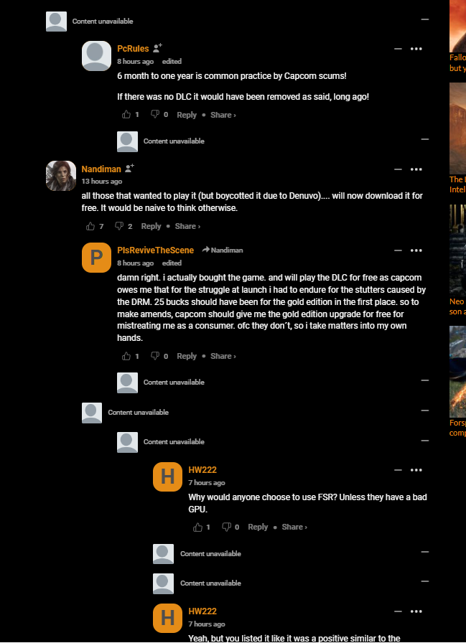466x643 pixels.
Task: Jump to parent comment via Nandiman reply link
Action: [x=223, y=250]
